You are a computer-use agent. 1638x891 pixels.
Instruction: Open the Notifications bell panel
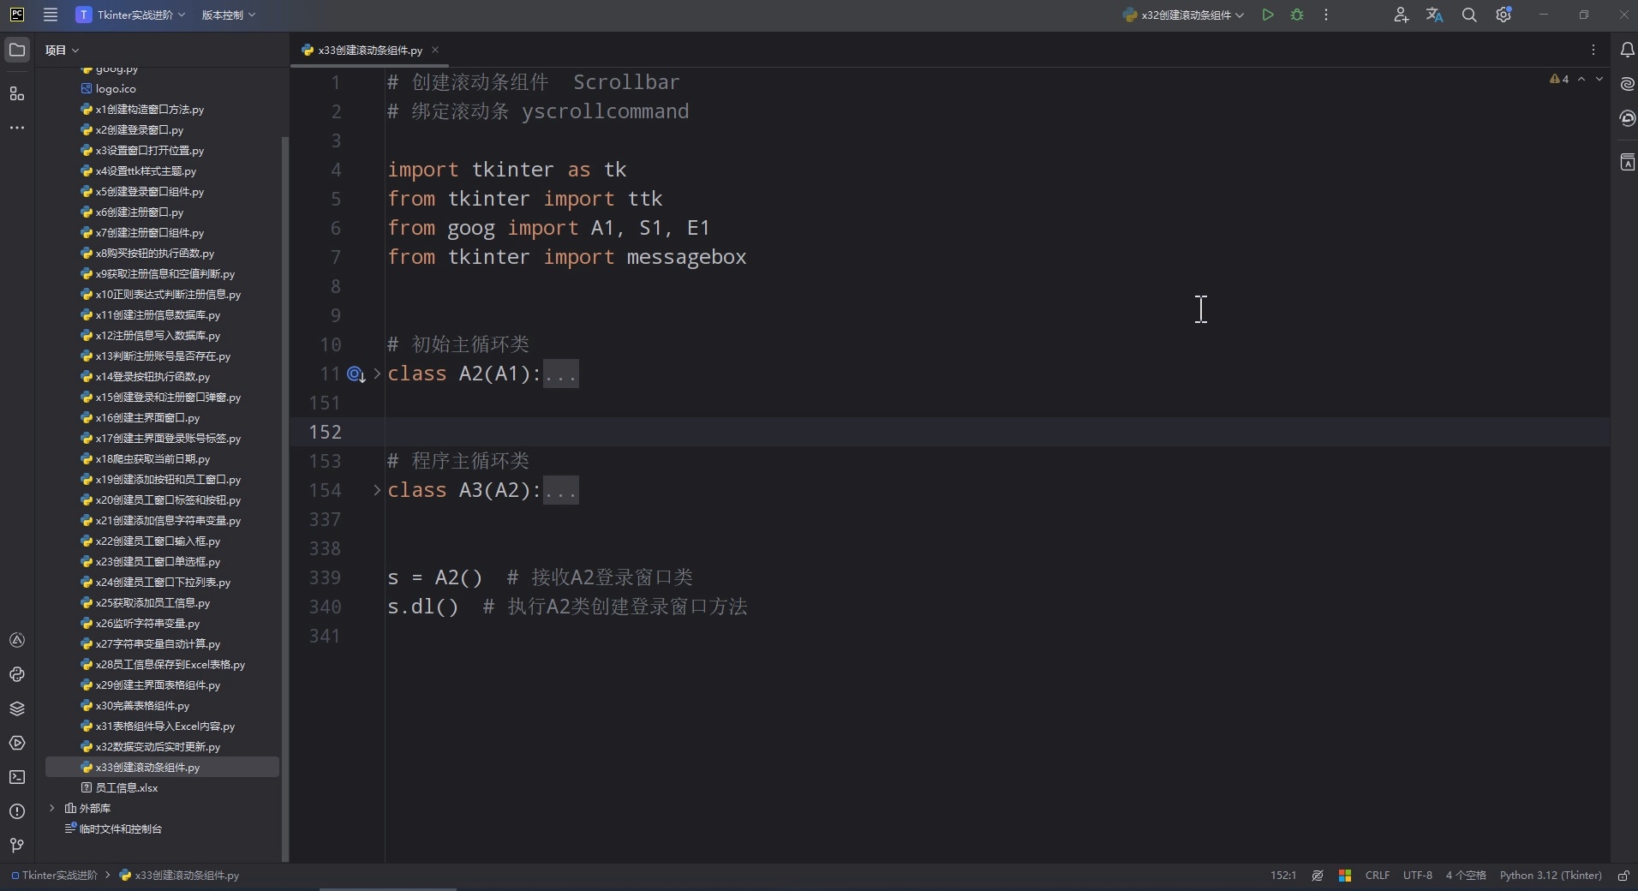tap(1627, 50)
